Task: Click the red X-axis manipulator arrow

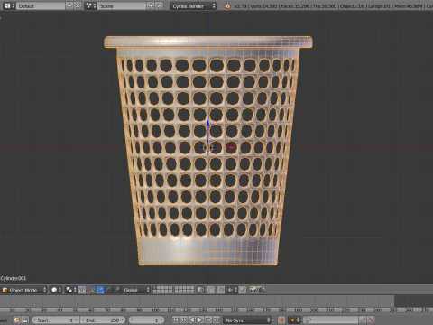Action: 232,147
